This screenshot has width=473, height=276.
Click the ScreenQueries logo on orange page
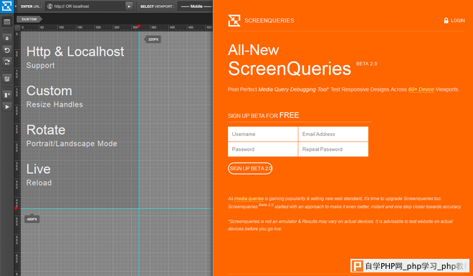[x=234, y=21]
